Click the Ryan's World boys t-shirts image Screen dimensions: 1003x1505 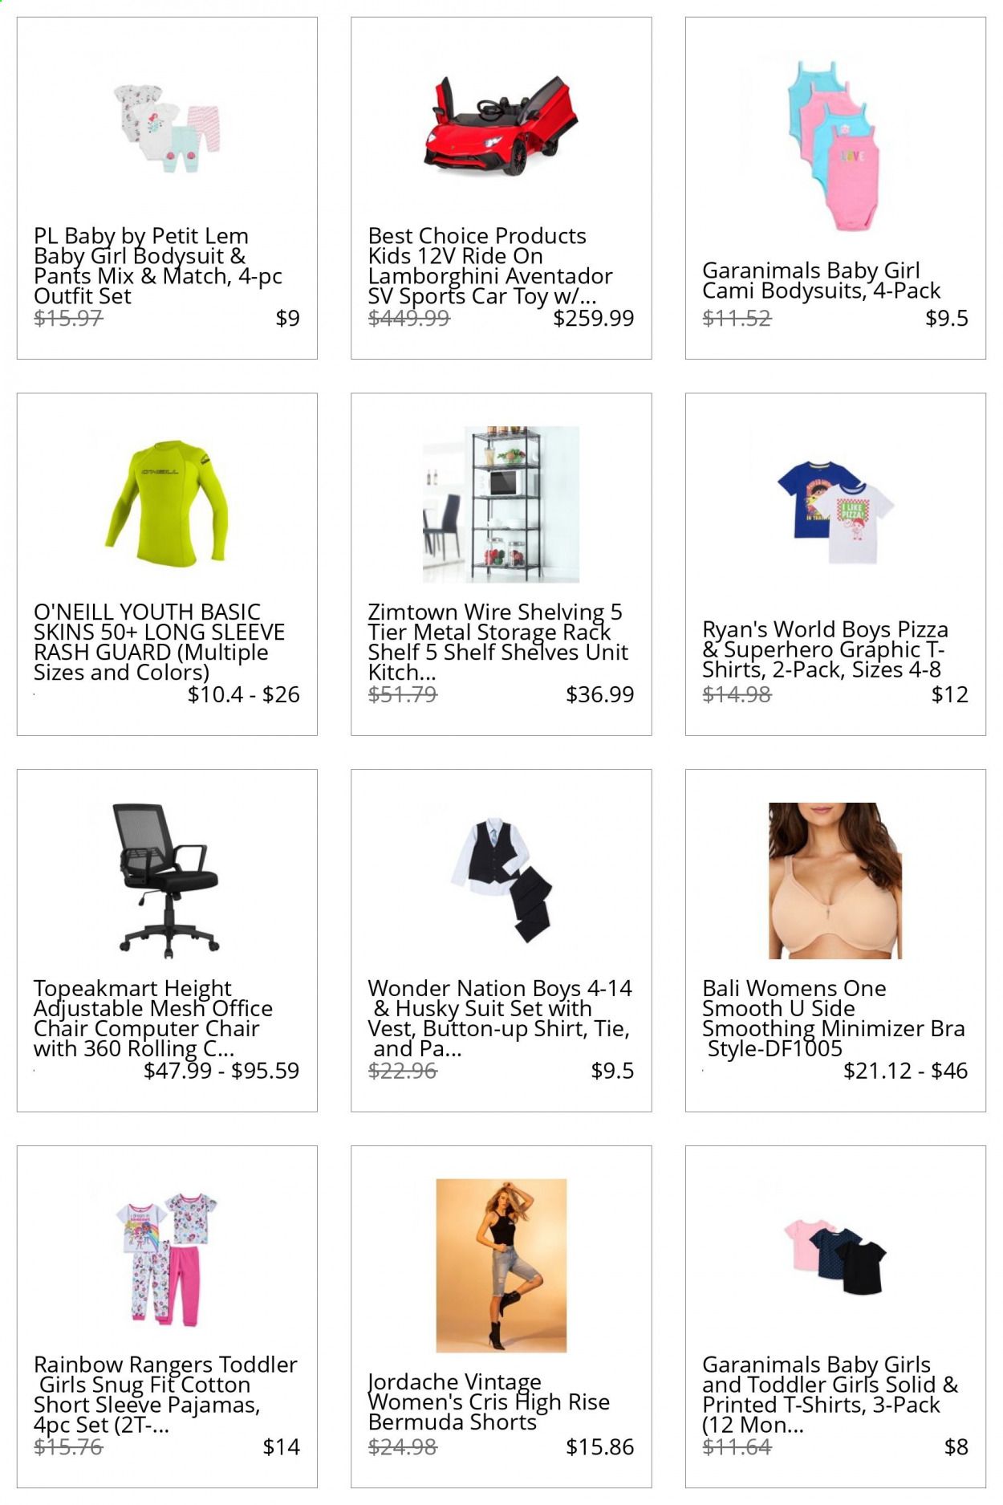point(834,512)
